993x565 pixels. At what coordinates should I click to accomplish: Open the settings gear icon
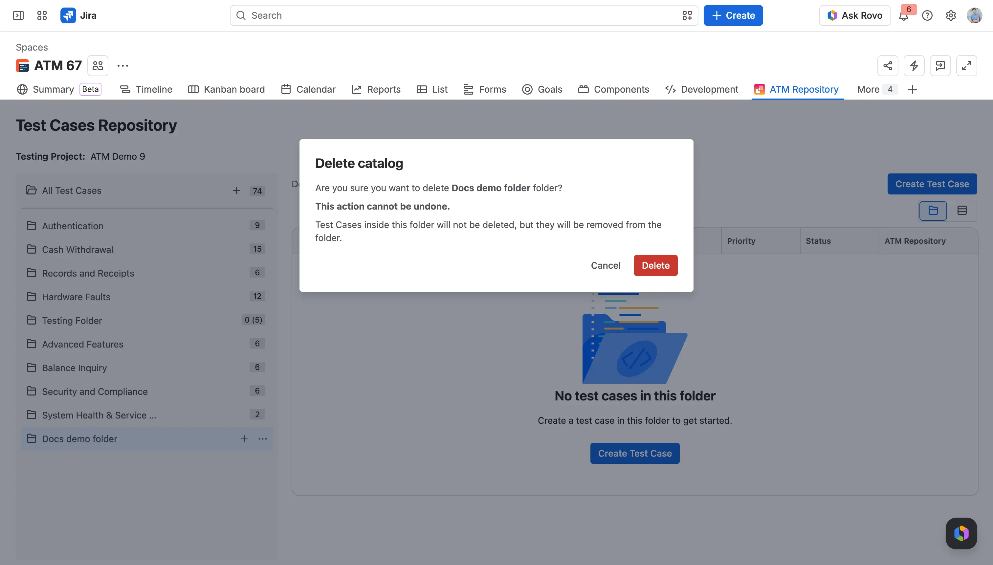951,15
